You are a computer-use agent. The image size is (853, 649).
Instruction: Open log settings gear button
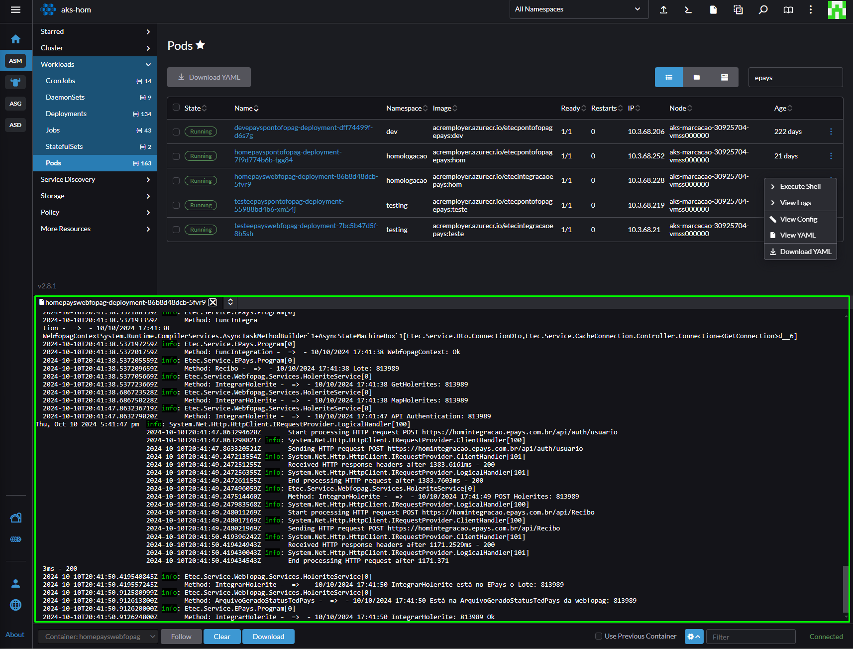(694, 637)
